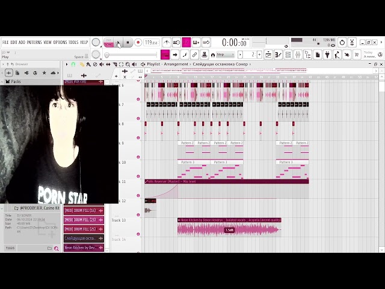Select the pencil draw tool
The image size is (385, 289).
(82, 64)
